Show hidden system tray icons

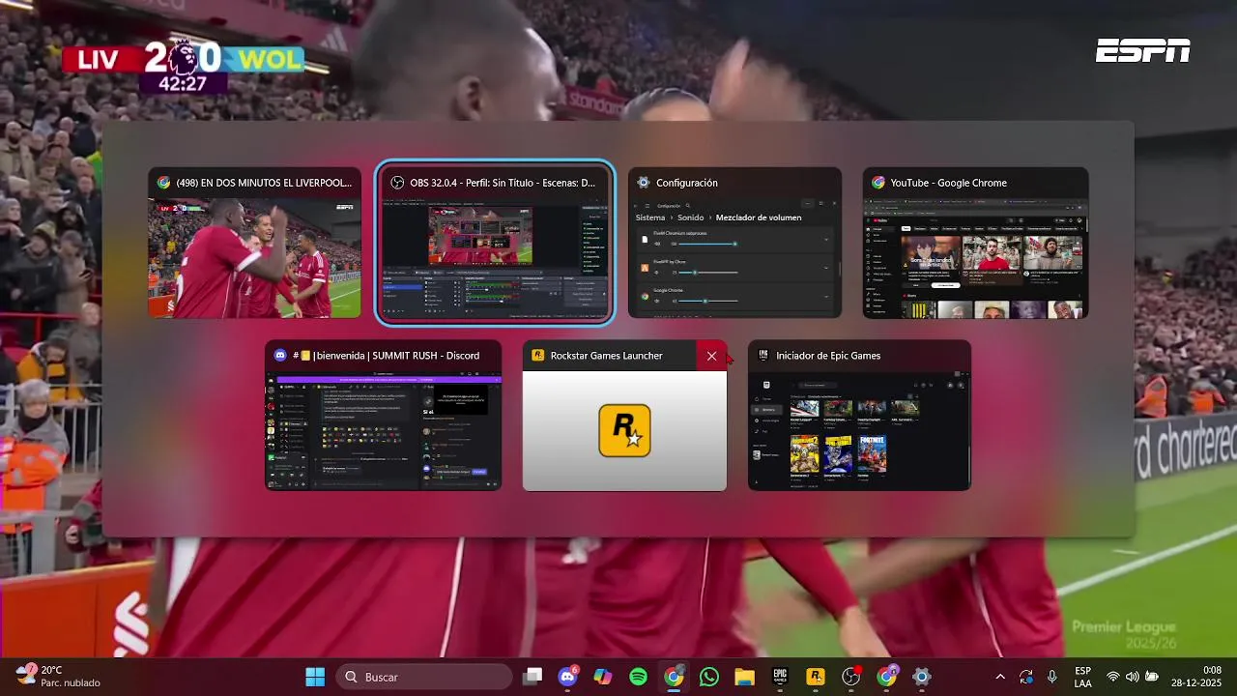click(999, 677)
